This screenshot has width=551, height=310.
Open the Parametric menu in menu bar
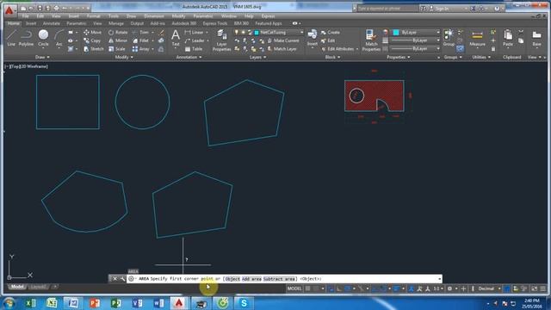click(x=203, y=16)
